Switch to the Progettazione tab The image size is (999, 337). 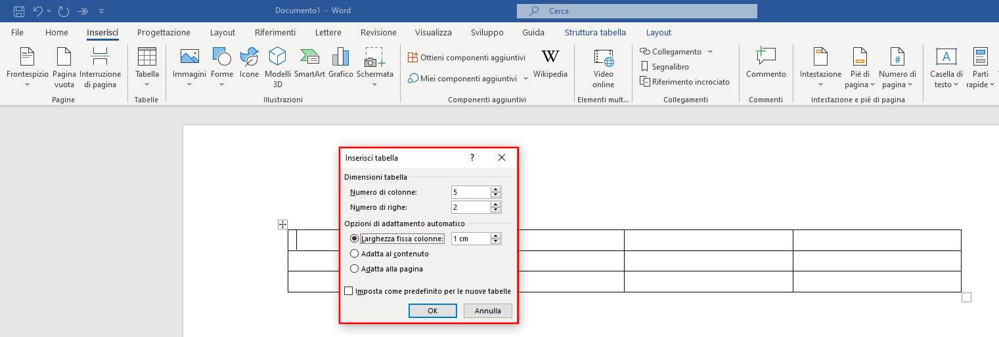[164, 32]
